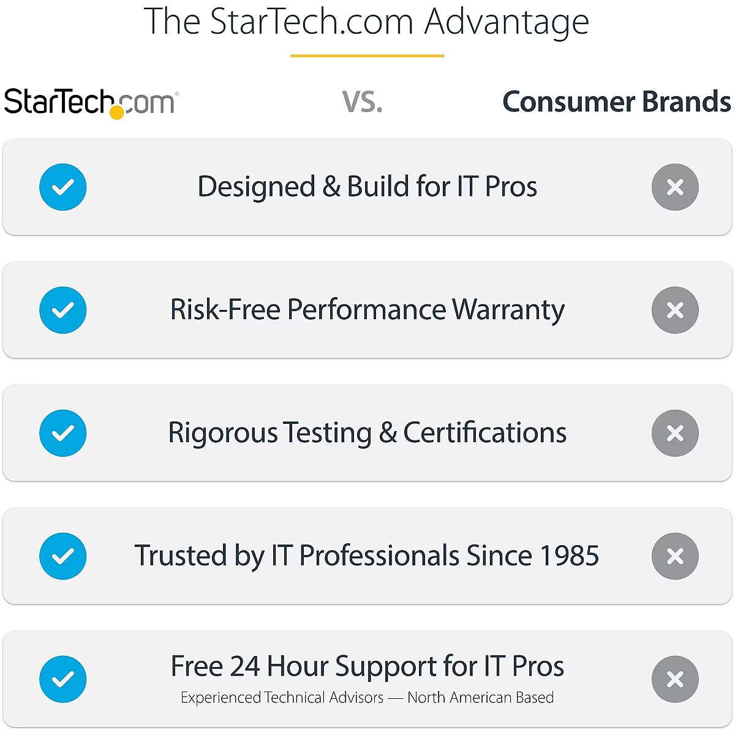This screenshot has height=735, width=735.
Task: Click gray X beside Trusted by IT Professionals
Action: click(x=675, y=556)
